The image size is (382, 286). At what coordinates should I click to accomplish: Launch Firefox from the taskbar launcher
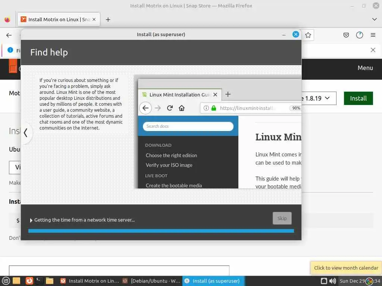[29, 281]
